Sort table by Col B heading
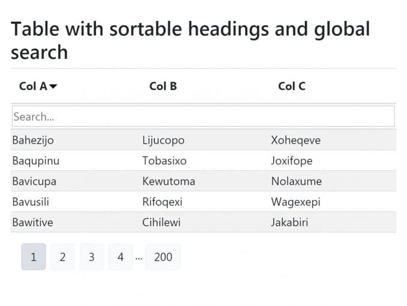 (163, 86)
